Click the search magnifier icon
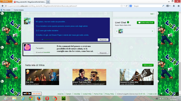 [x=163, y=6]
